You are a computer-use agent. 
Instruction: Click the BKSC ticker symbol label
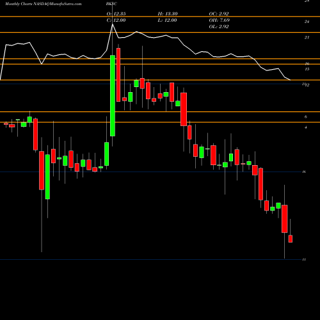click(111, 4)
